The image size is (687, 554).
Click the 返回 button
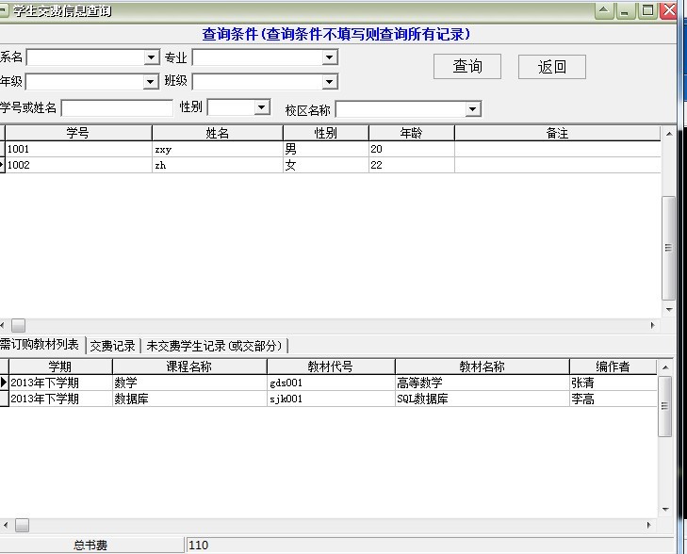(552, 67)
